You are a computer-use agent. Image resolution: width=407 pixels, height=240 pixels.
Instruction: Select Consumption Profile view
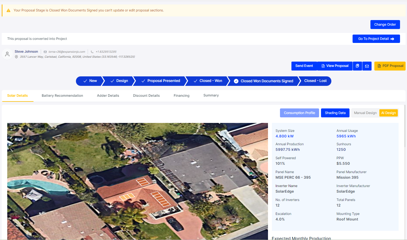pos(299,113)
